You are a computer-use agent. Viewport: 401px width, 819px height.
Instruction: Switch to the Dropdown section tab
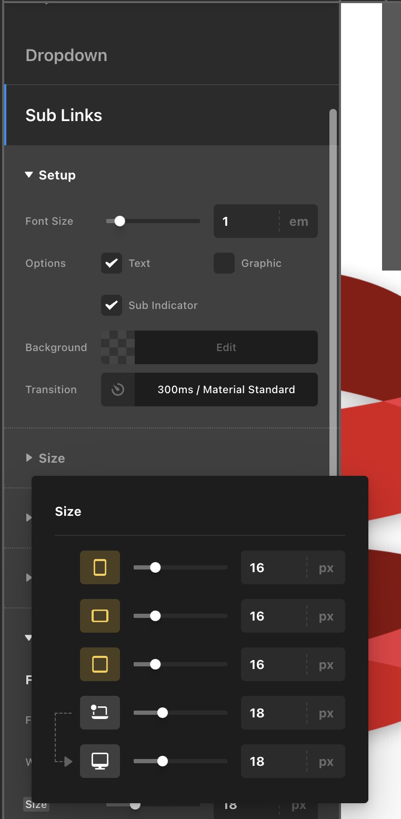pos(66,55)
